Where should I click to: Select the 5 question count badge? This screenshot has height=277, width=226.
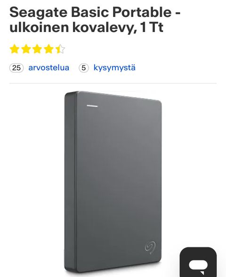click(83, 68)
